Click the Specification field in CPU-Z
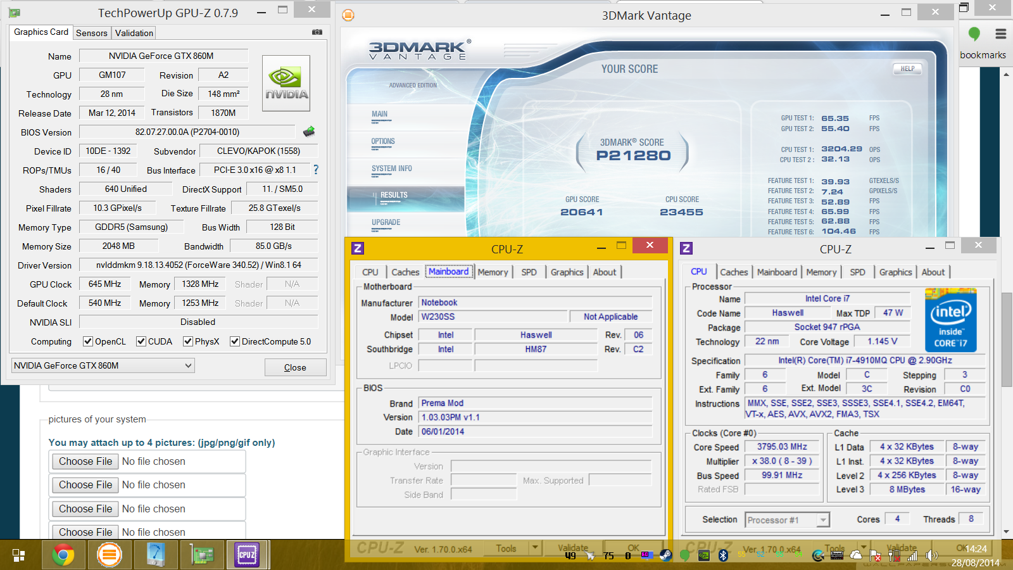1013x570 pixels. [x=865, y=360]
